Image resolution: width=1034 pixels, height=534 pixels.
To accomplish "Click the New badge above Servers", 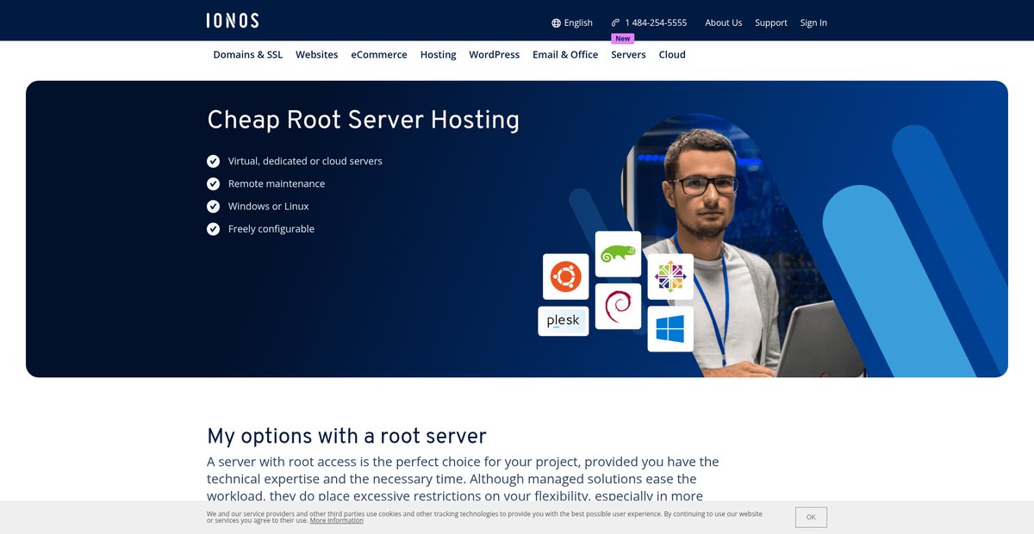I will tap(623, 39).
